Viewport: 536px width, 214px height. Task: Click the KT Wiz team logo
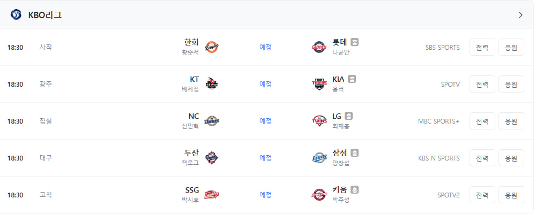(x=212, y=84)
